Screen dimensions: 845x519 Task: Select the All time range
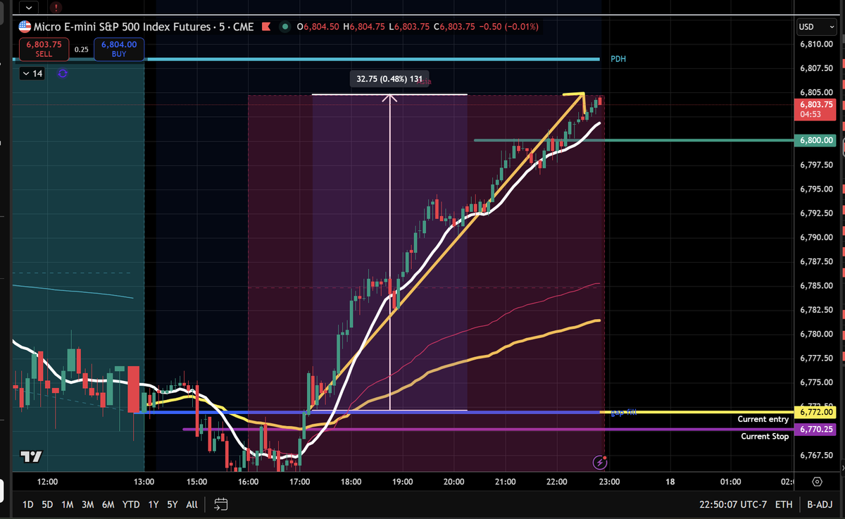[192, 504]
